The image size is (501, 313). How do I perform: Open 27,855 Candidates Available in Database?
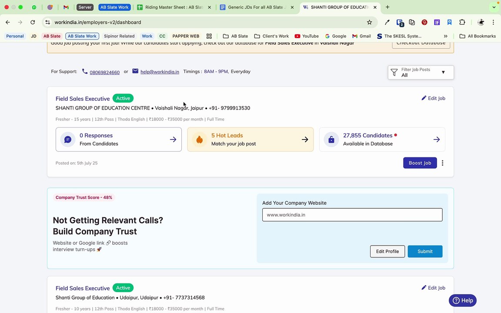[382, 139]
